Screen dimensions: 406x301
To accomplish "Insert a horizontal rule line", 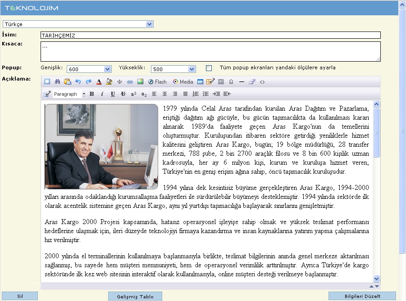I will click(x=242, y=82).
